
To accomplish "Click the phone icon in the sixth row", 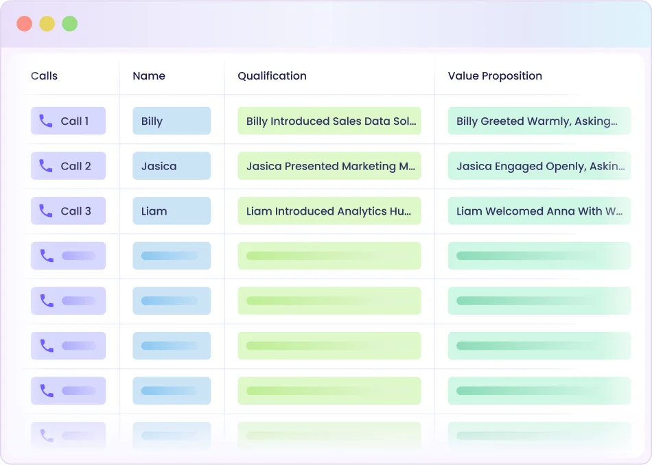I will coord(47,346).
